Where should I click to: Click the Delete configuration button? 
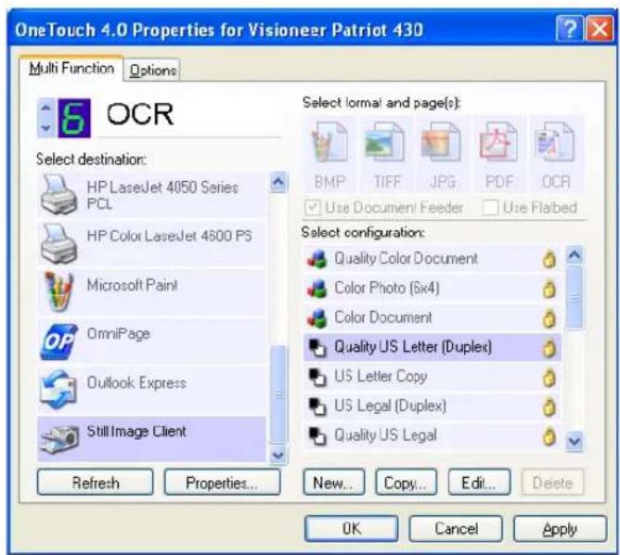(x=552, y=483)
